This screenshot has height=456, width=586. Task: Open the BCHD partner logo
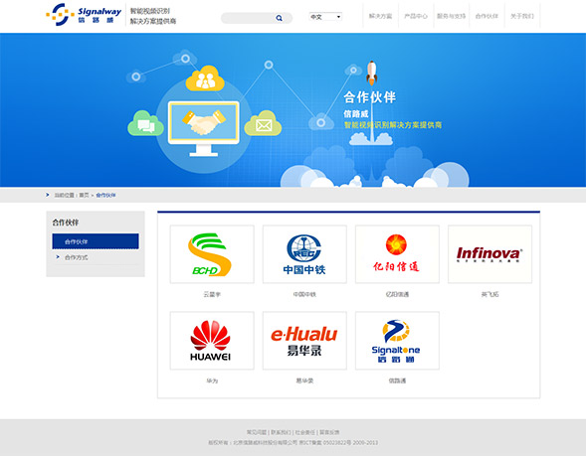(x=212, y=254)
